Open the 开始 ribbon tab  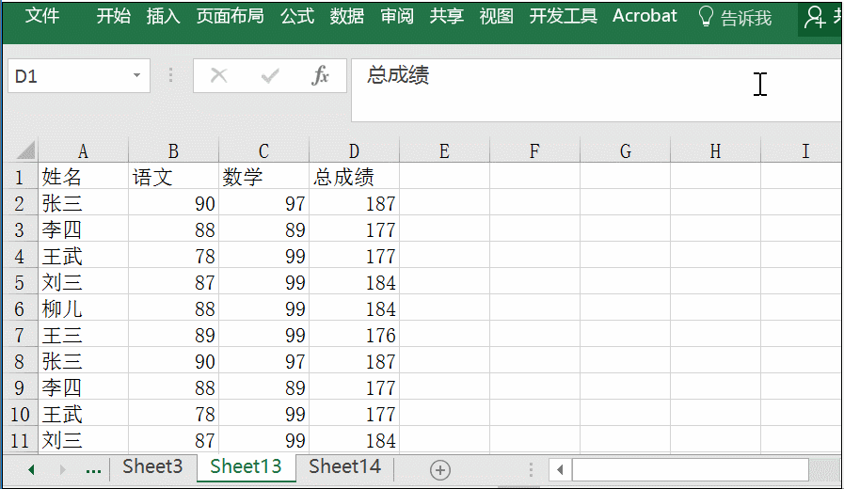pyautogui.click(x=114, y=16)
